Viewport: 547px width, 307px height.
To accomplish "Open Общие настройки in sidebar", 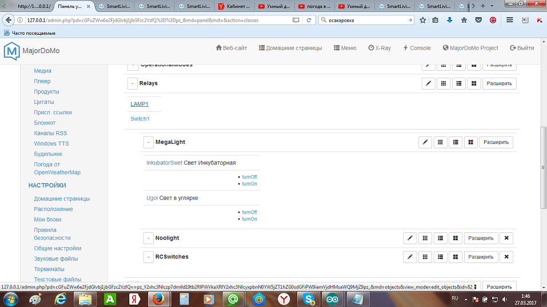I will [x=58, y=248].
